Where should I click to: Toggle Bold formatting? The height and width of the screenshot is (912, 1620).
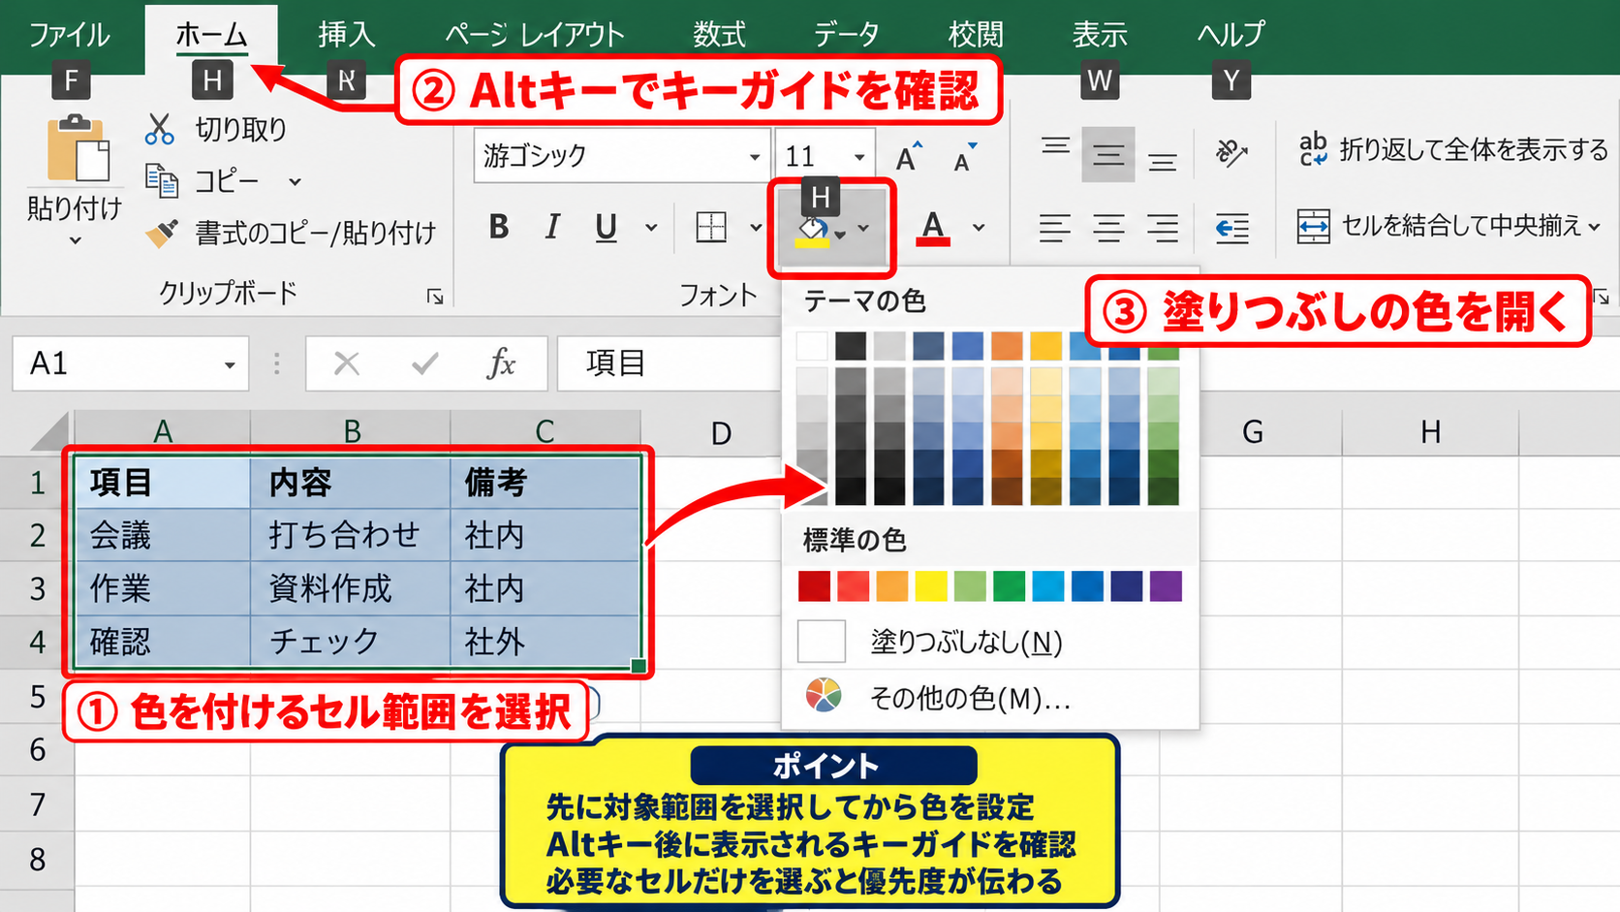499,228
